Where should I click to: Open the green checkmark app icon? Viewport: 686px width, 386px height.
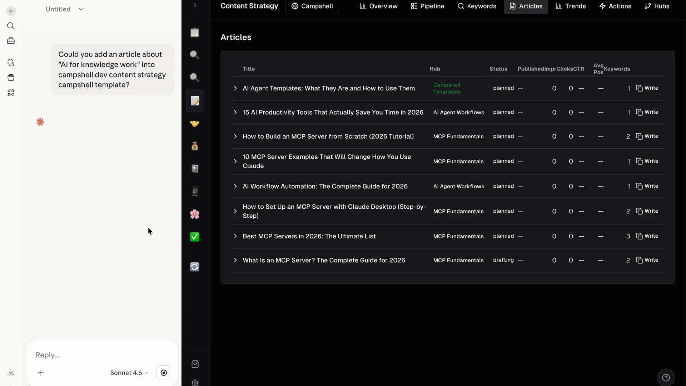click(x=195, y=237)
